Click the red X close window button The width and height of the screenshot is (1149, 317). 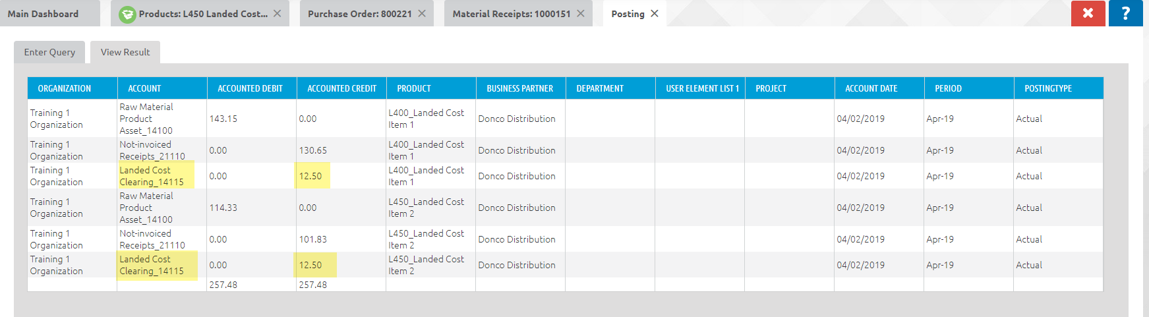(1088, 13)
